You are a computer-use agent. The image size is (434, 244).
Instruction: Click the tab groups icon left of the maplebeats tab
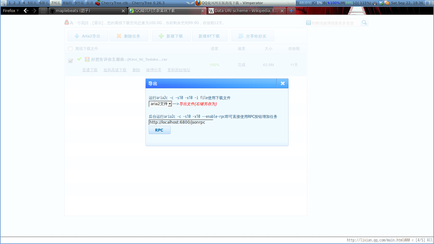(43, 11)
